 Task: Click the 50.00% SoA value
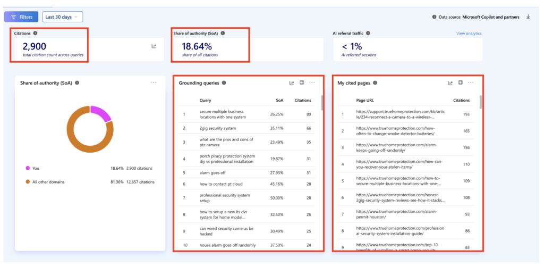coord(276,198)
